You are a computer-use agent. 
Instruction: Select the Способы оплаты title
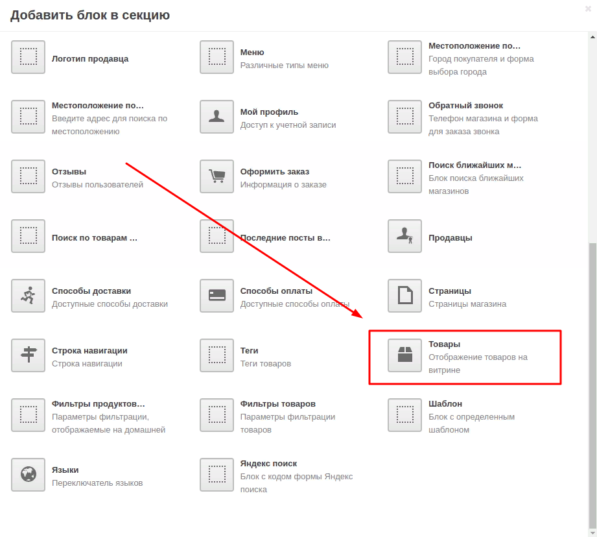tap(276, 291)
